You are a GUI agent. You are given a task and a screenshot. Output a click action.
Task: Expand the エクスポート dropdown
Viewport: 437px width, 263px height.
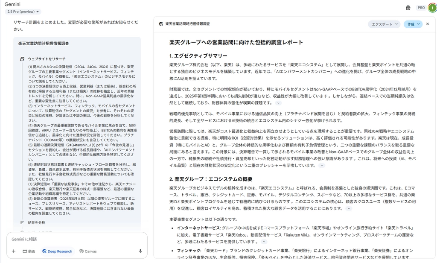point(385,24)
